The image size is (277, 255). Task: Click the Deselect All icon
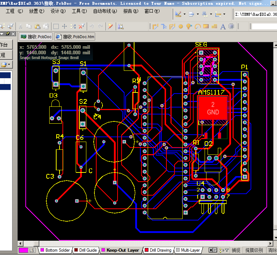73,26
